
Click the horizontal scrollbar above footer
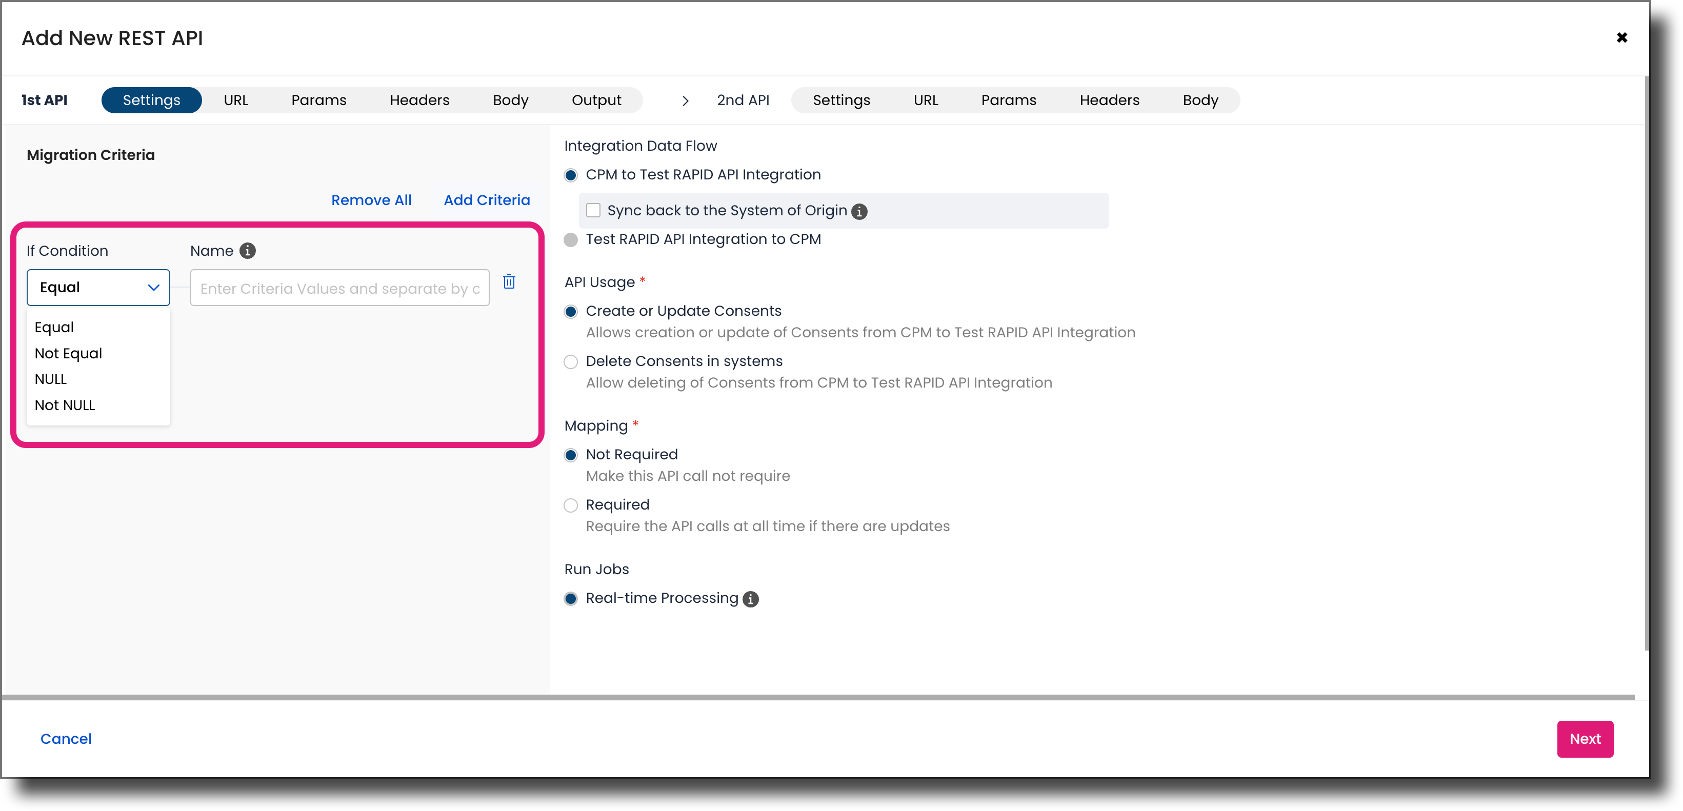[818, 697]
